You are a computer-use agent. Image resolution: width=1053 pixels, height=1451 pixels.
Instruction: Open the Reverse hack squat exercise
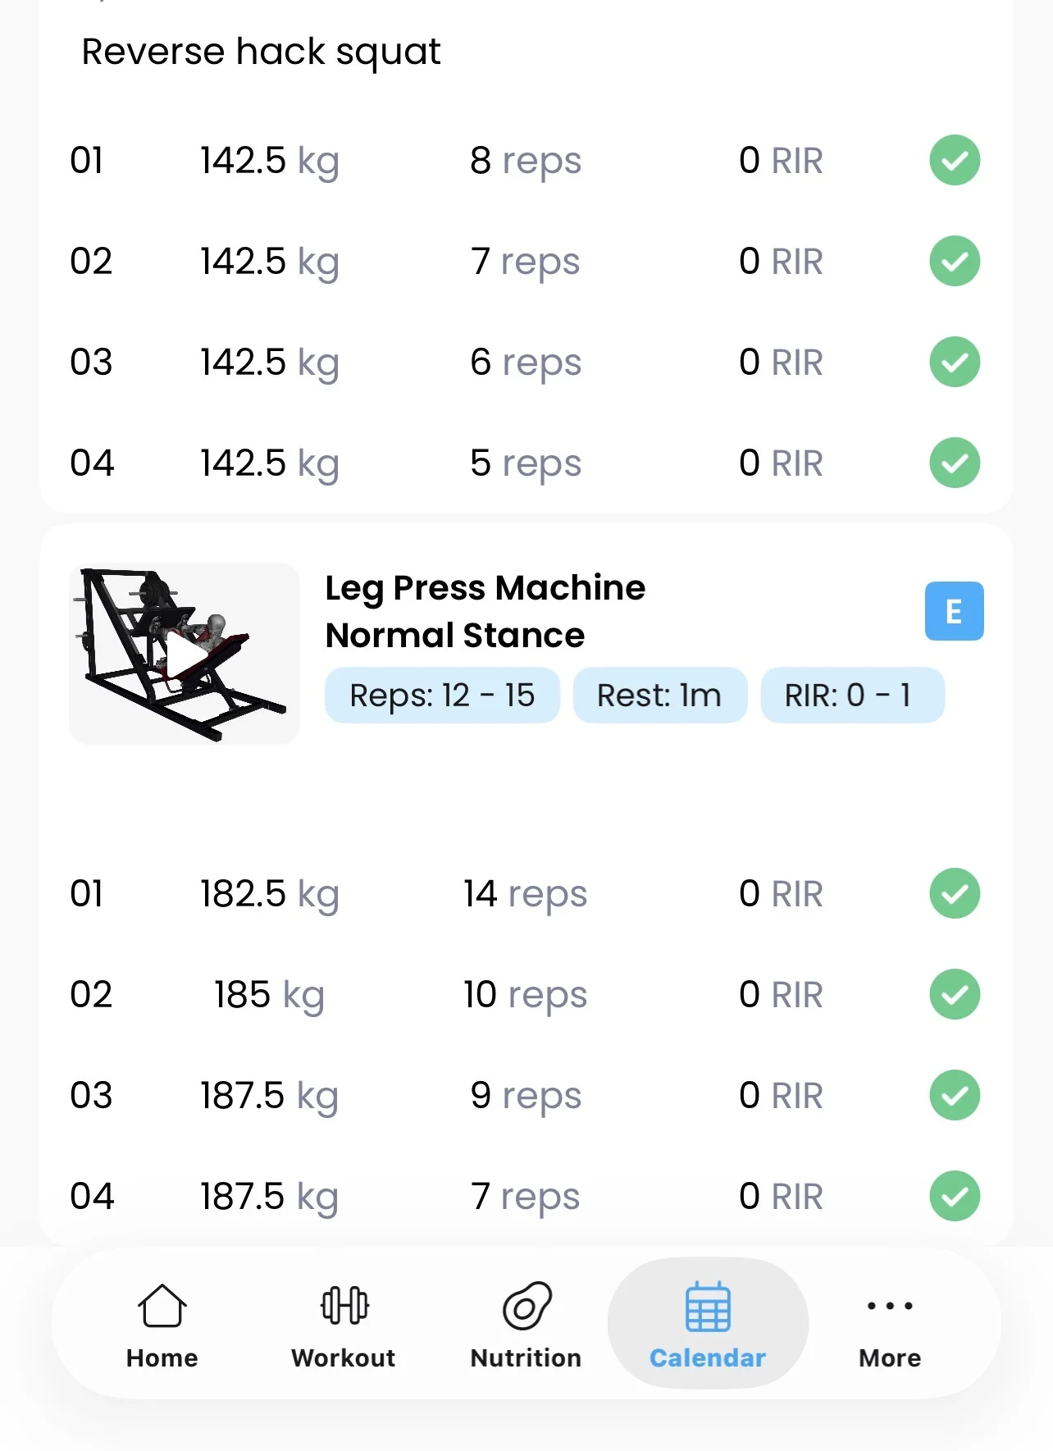coord(261,52)
